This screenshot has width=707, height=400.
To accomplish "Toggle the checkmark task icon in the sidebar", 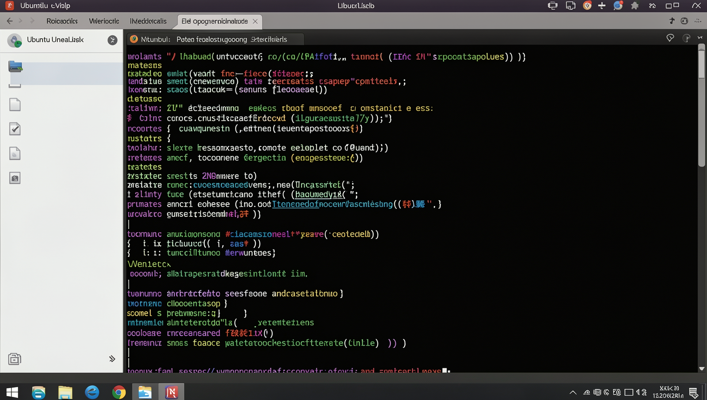I will pyautogui.click(x=15, y=129).
